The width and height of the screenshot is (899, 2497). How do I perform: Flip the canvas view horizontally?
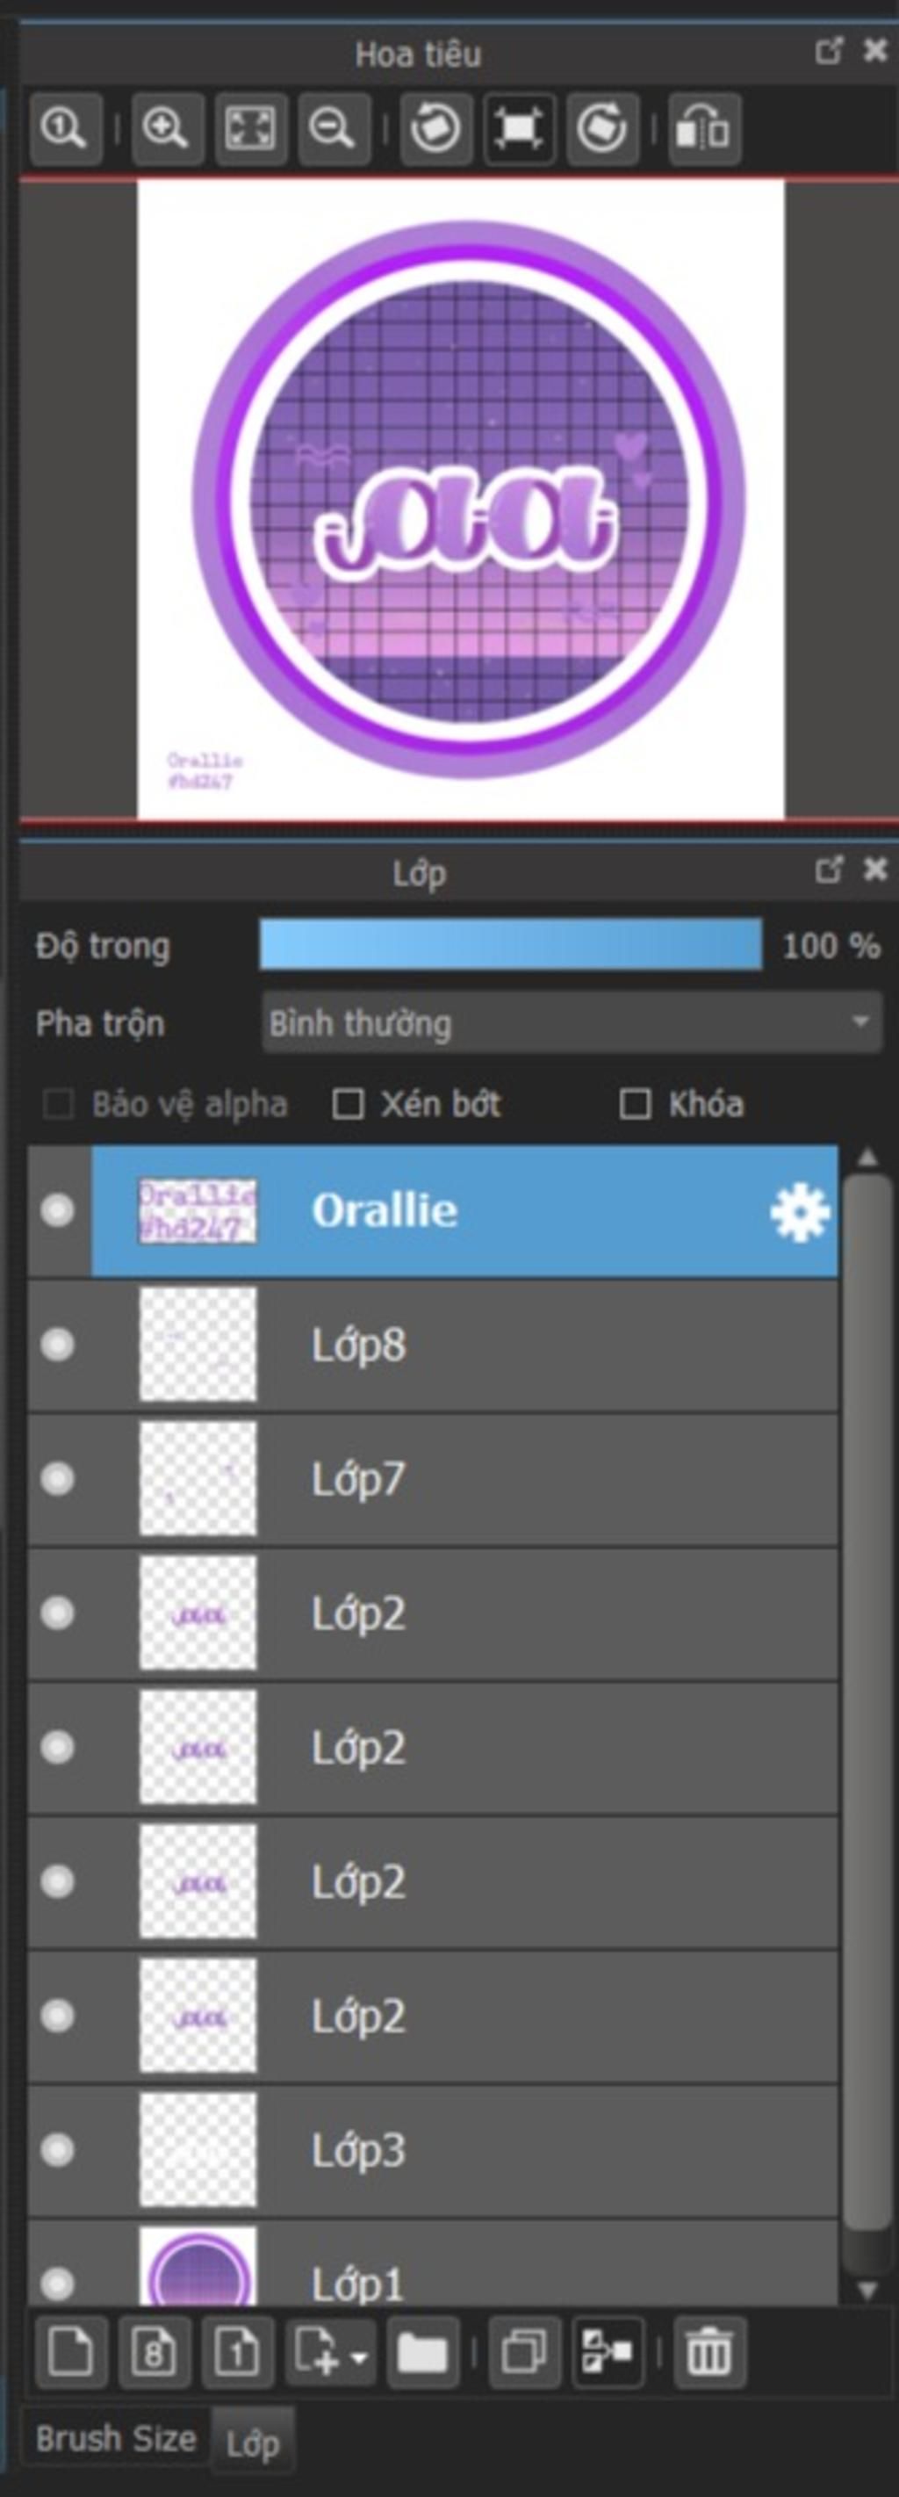[703, 128]
